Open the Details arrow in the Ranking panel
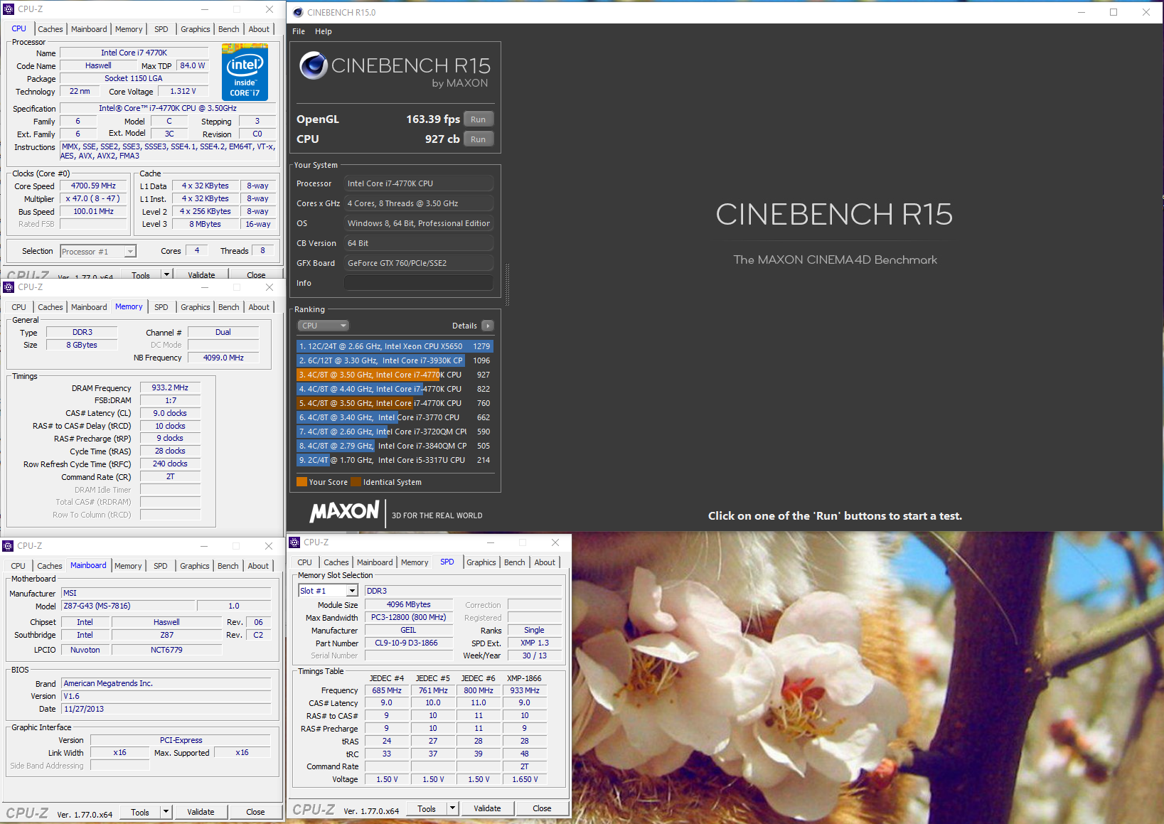 pyautogui.click(x=488, y=326)
